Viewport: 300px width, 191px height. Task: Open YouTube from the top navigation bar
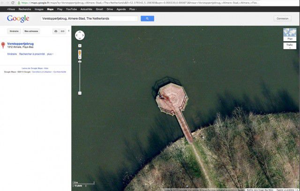[x=71, y=9]
